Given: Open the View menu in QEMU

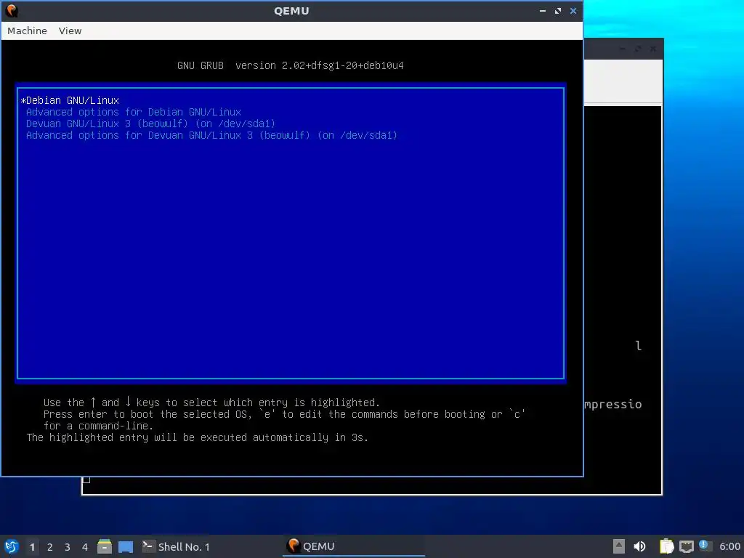Looking at the screenshot, I should click(x=70, y=31).
